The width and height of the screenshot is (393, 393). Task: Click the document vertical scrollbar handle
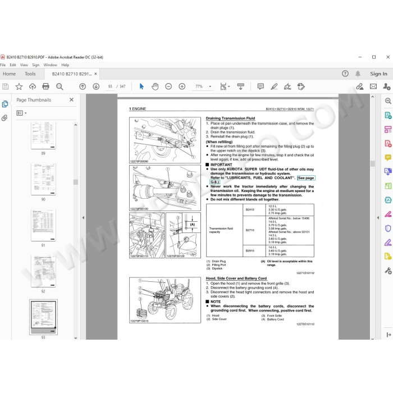pyautogui.click(x=372, y=164)
